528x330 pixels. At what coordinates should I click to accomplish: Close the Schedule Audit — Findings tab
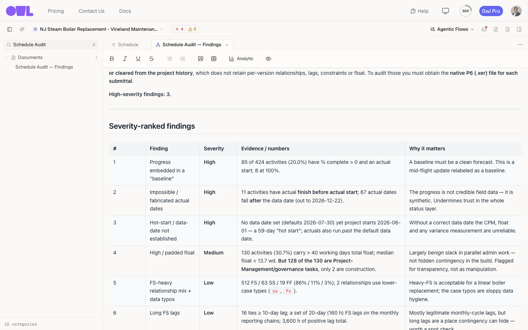tap(227, 45)
